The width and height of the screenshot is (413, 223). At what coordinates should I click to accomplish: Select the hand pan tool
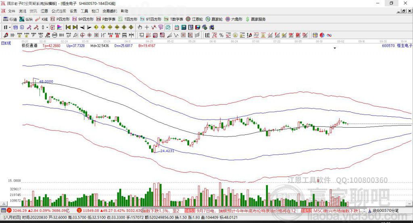[140, 27]
